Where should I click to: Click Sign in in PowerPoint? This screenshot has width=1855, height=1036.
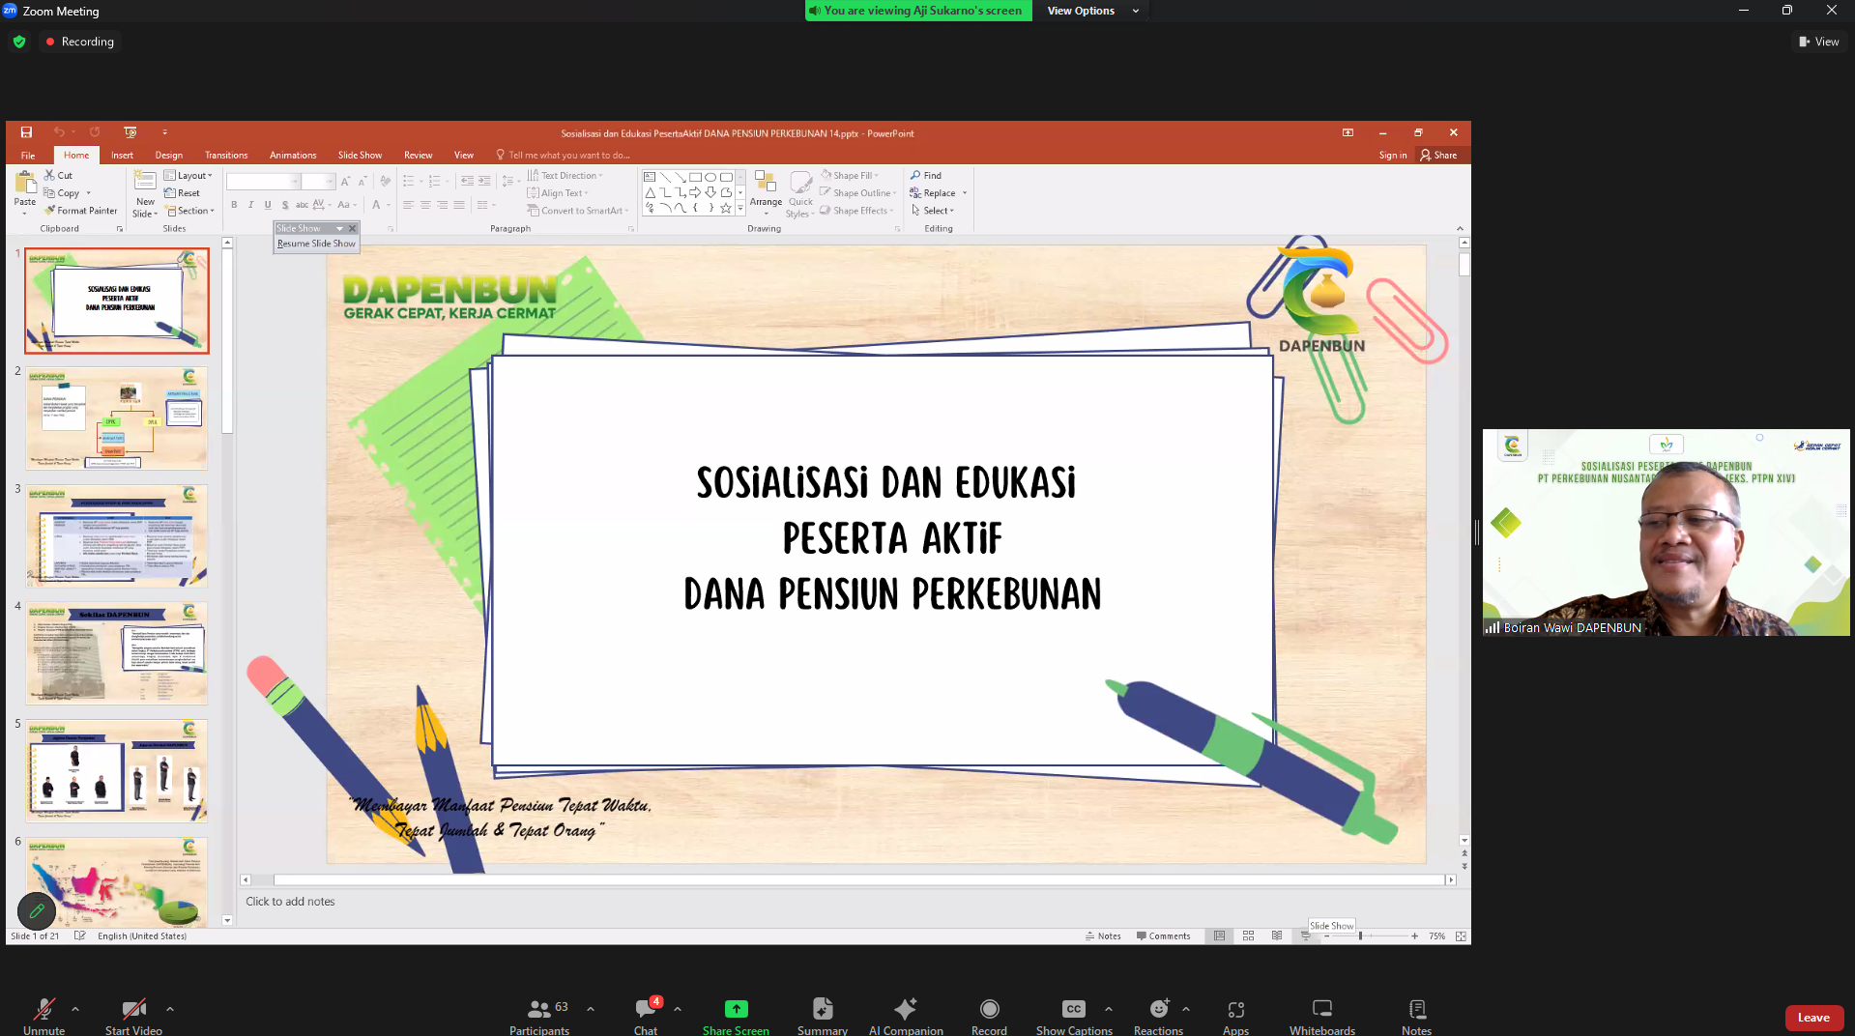click(1392, 155)
